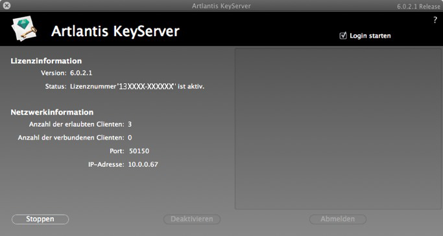Click the Deaktivieren button
This screenshot has width=443, height=236.
[x=192, y=219]
